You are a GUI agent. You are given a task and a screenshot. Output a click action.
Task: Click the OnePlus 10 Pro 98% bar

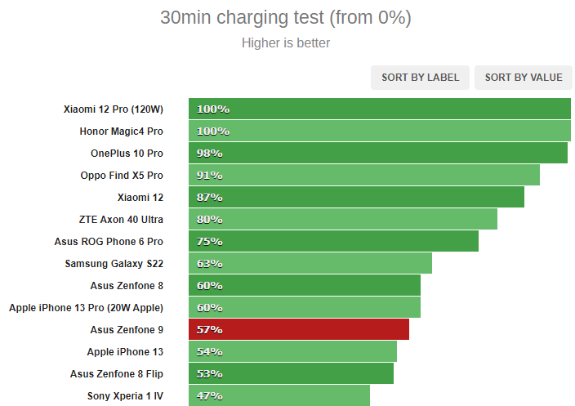pyautogui.click(x=378, y=153)
